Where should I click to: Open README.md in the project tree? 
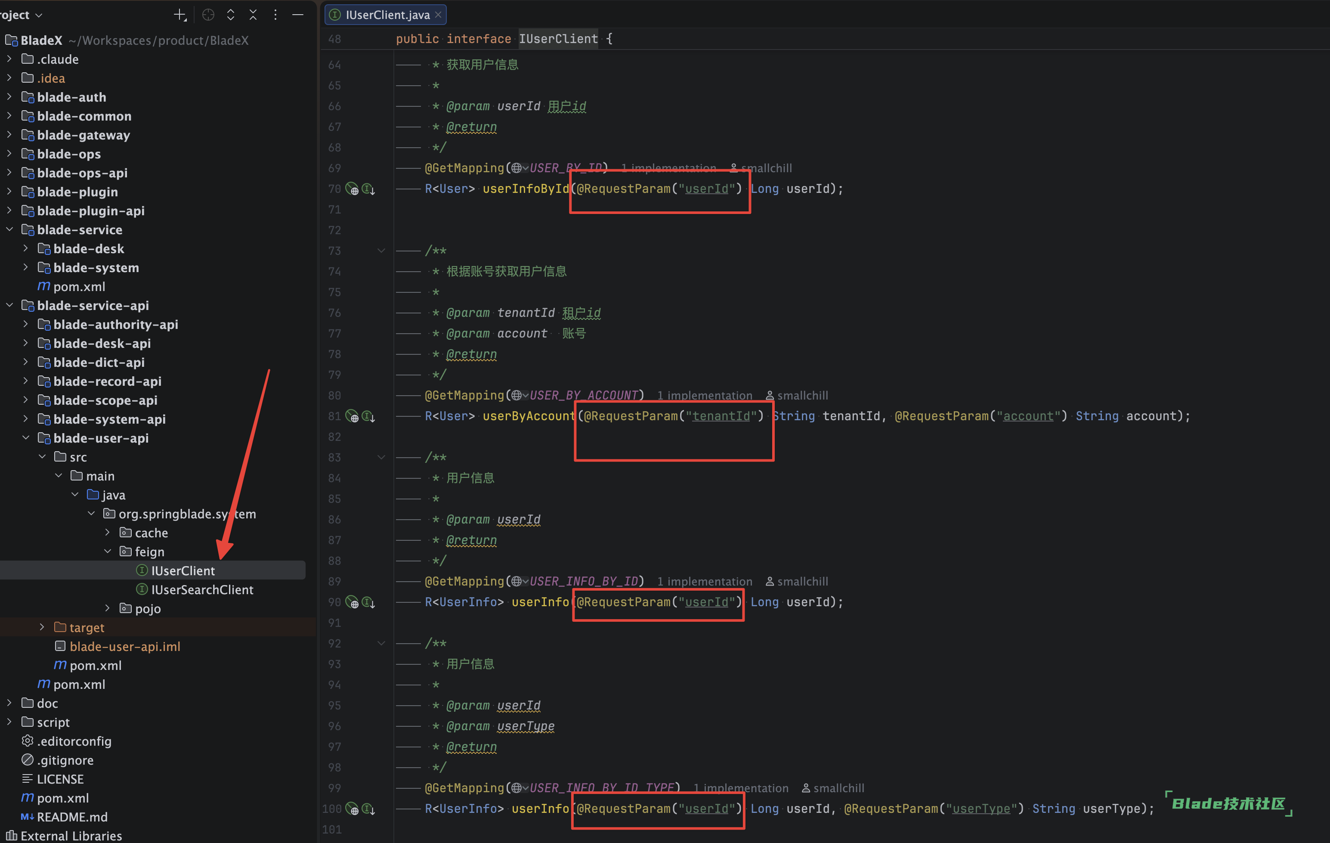click(x=72, y=817)
